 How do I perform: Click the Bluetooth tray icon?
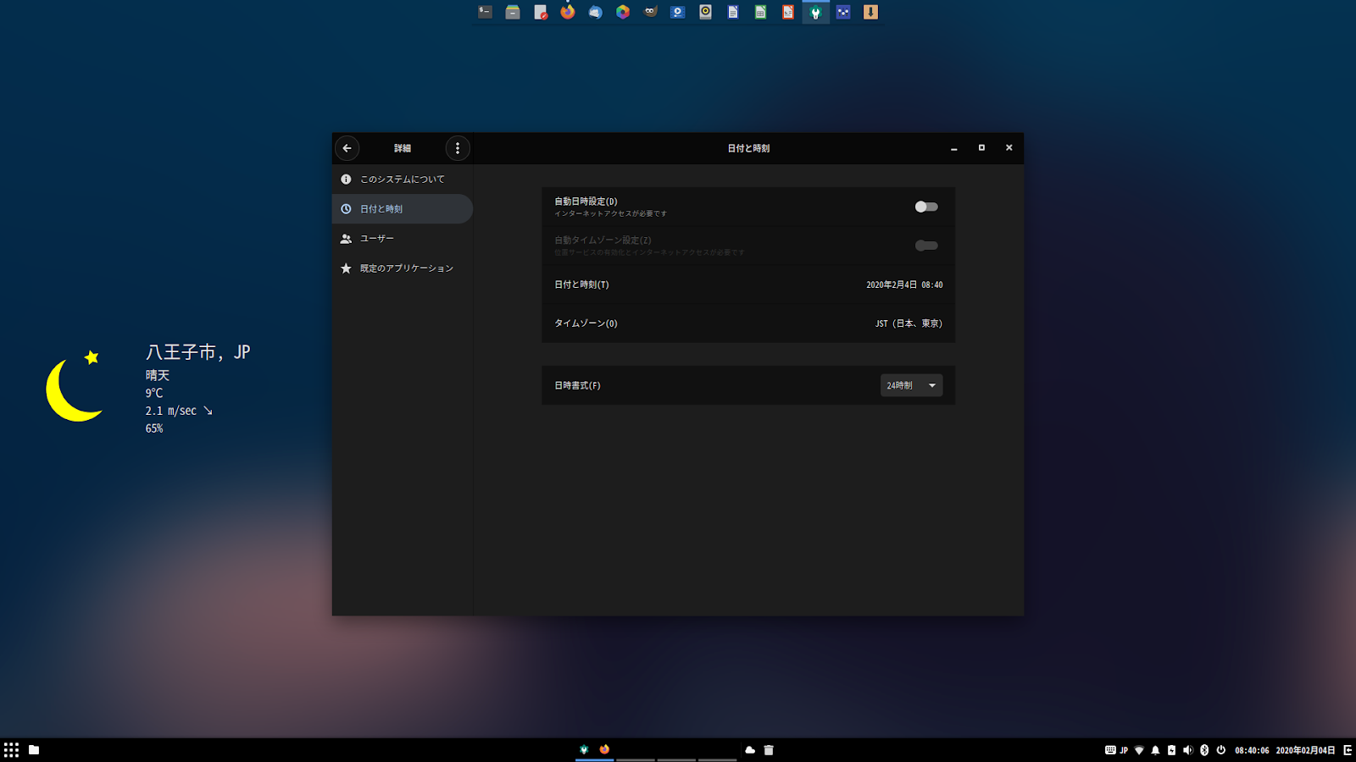(x=1204, y=750)
